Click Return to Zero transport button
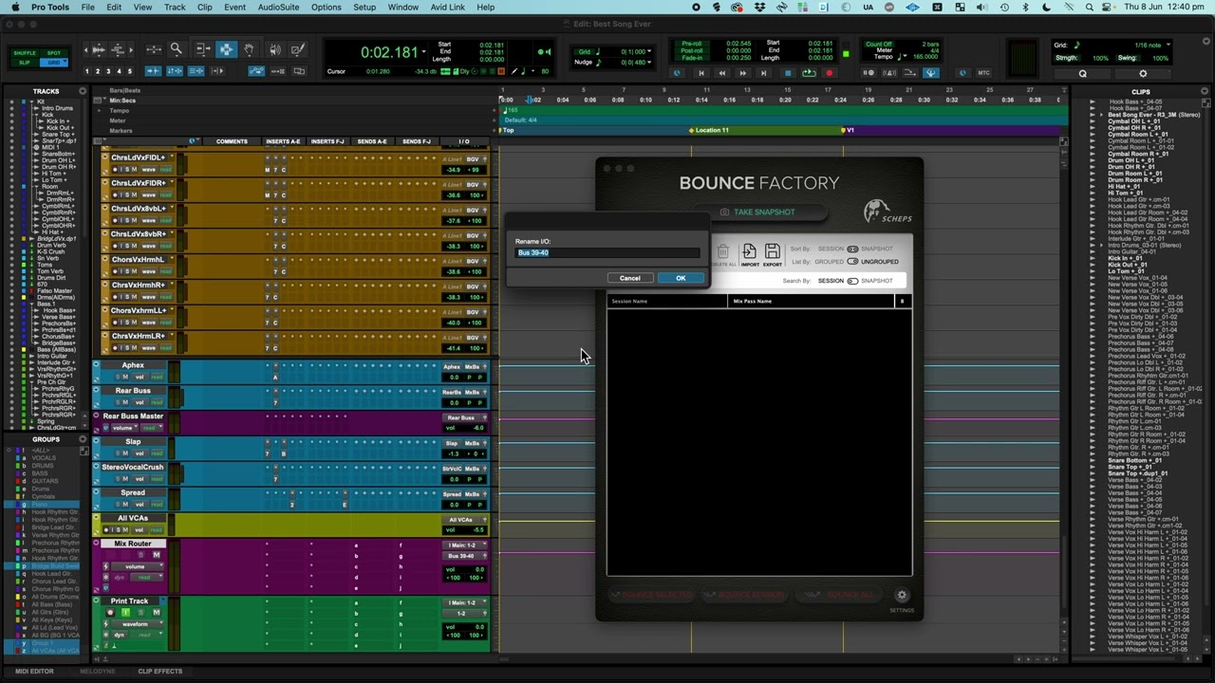Viewport: 1215px width, 683px height. pos(701,73)
